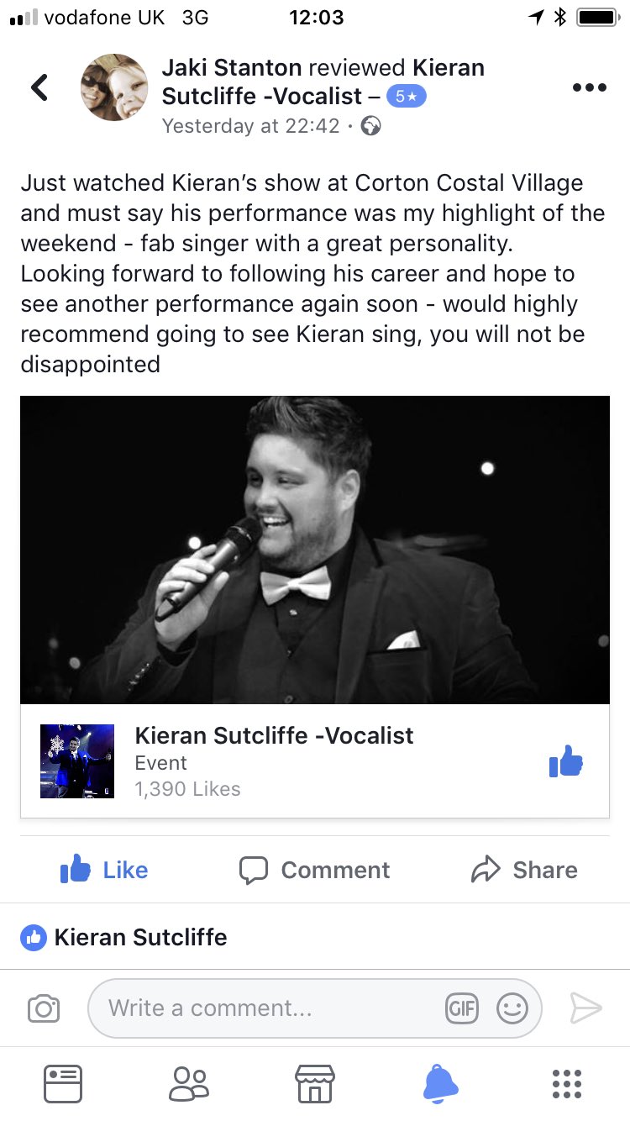Switch to the News Feed tab

63,1083
